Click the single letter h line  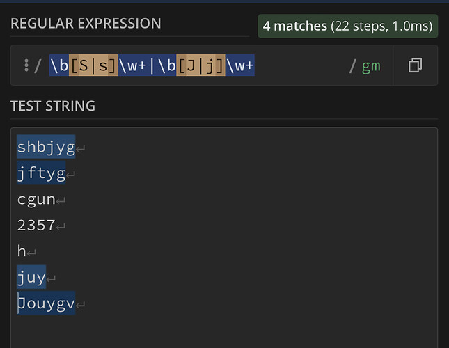pos(22,252)
